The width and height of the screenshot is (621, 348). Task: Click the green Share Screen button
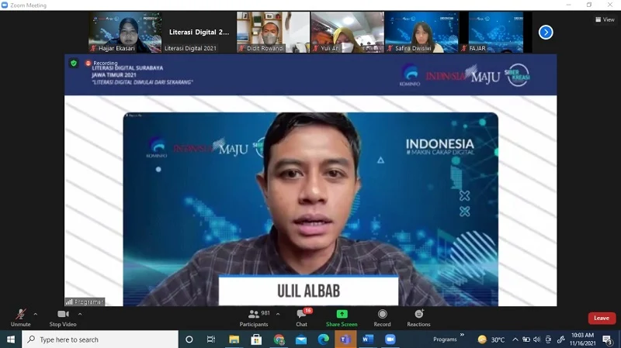[x=342, y=318]
